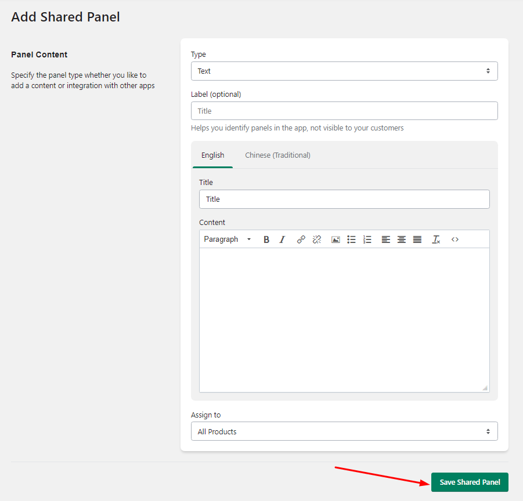
Task: Select the English language tab
Action: point(212,155)
